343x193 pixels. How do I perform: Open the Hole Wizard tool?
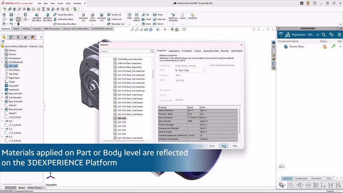point(93,18)
